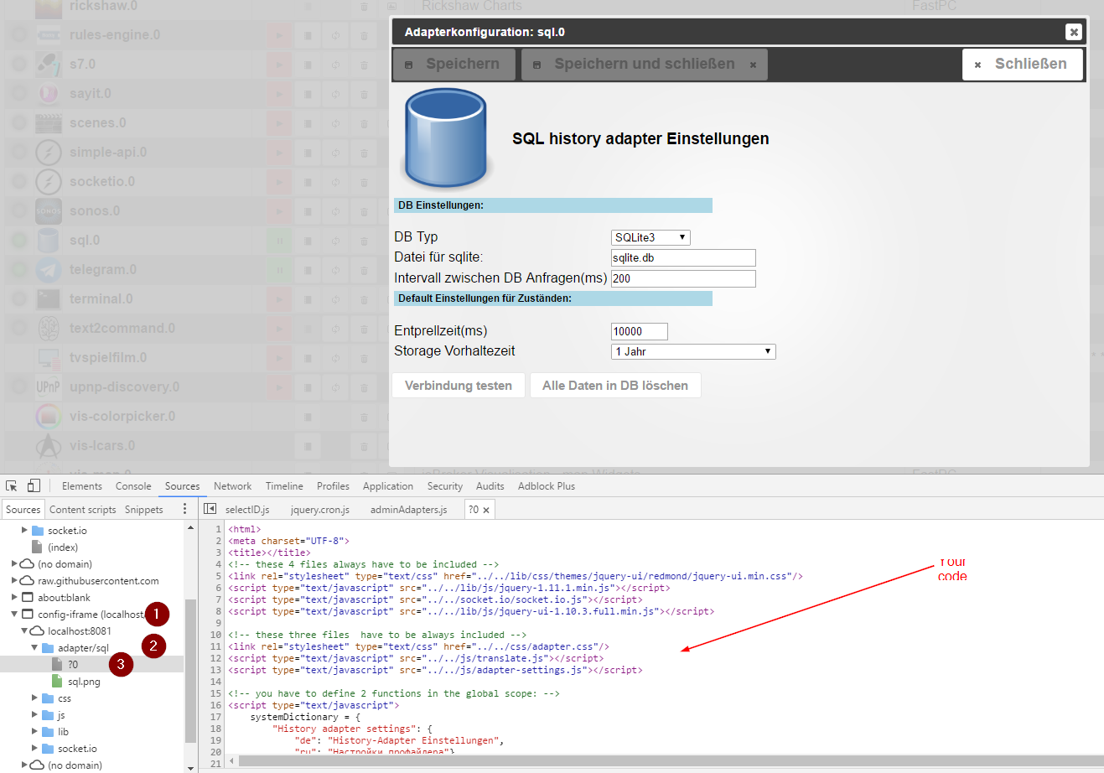Image resolution: width=1104 pixels, height=773 pixels.
Task: Open settings of the vis-lcars.0 instance
Action: point(308,446)
